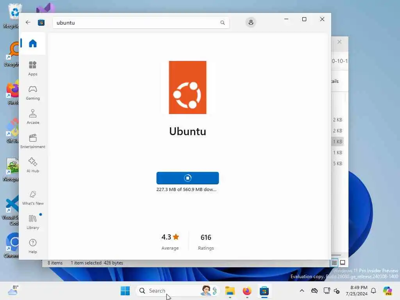This screenshot has height=300, width=400.
Task: Click the muted volume tray icon
Action: pyautogui.click(x=337, y=291)
